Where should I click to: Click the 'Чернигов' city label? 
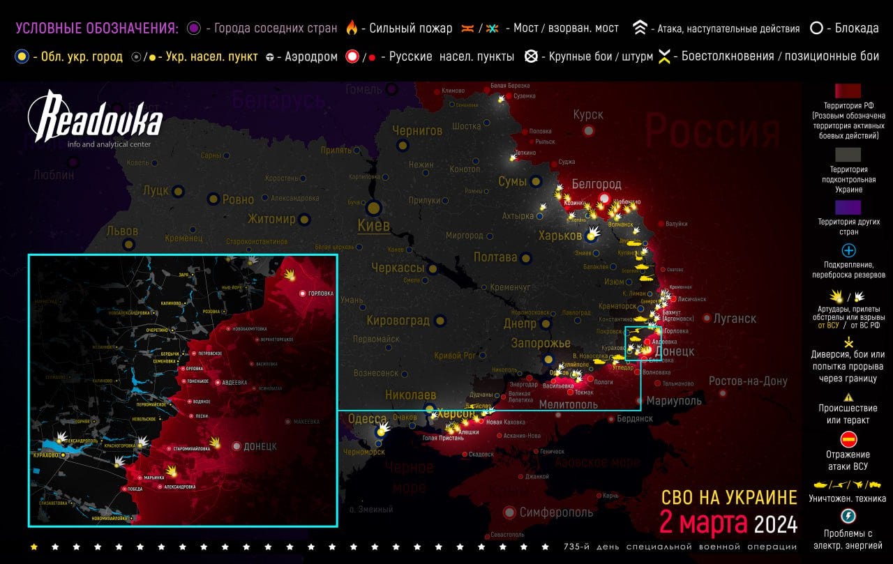tap(417, 130)
